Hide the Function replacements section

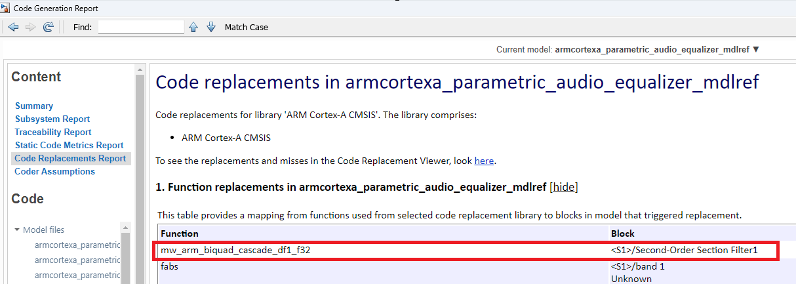pyautogui.click(x=564, y=187)
